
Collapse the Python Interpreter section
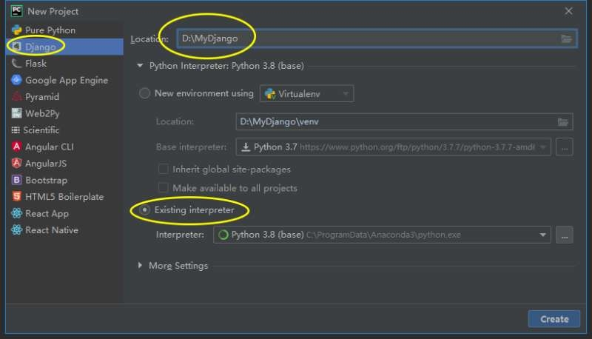coord(139,65)
